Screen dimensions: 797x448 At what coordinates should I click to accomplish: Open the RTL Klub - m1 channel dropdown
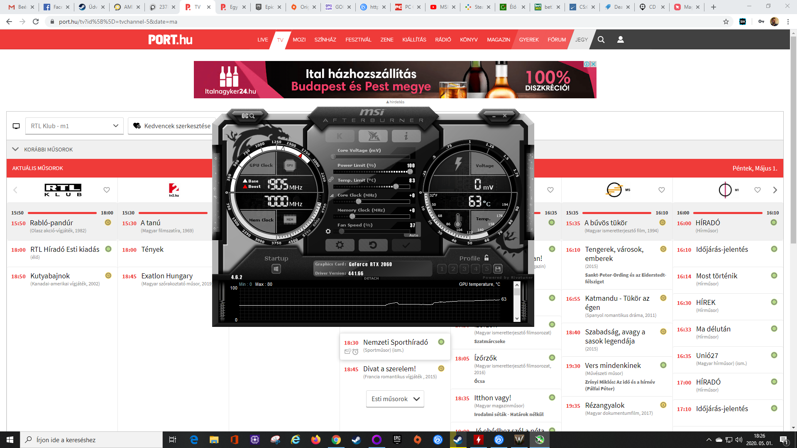(74, 126)
